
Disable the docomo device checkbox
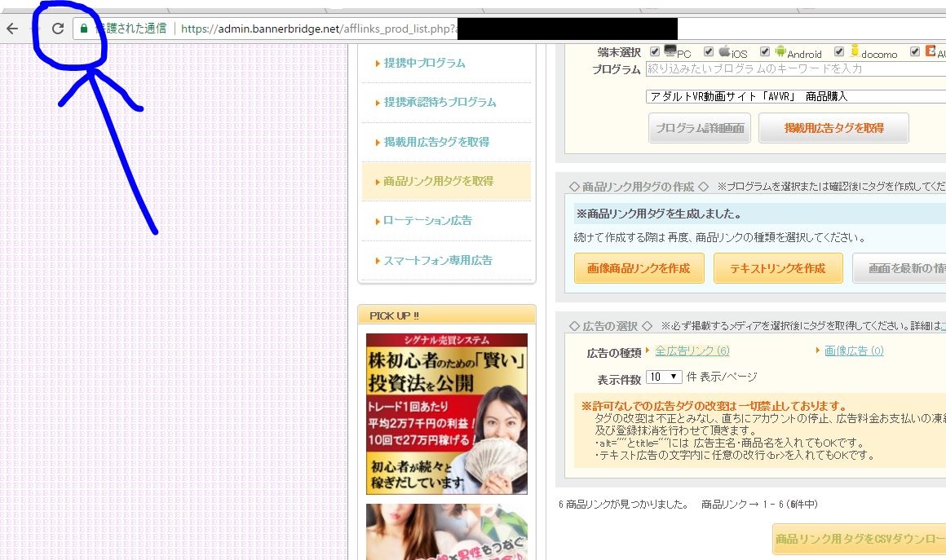point(841,52)
